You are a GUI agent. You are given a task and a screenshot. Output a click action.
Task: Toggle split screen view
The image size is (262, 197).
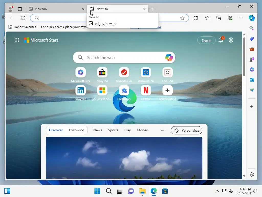tap(196, 18)
